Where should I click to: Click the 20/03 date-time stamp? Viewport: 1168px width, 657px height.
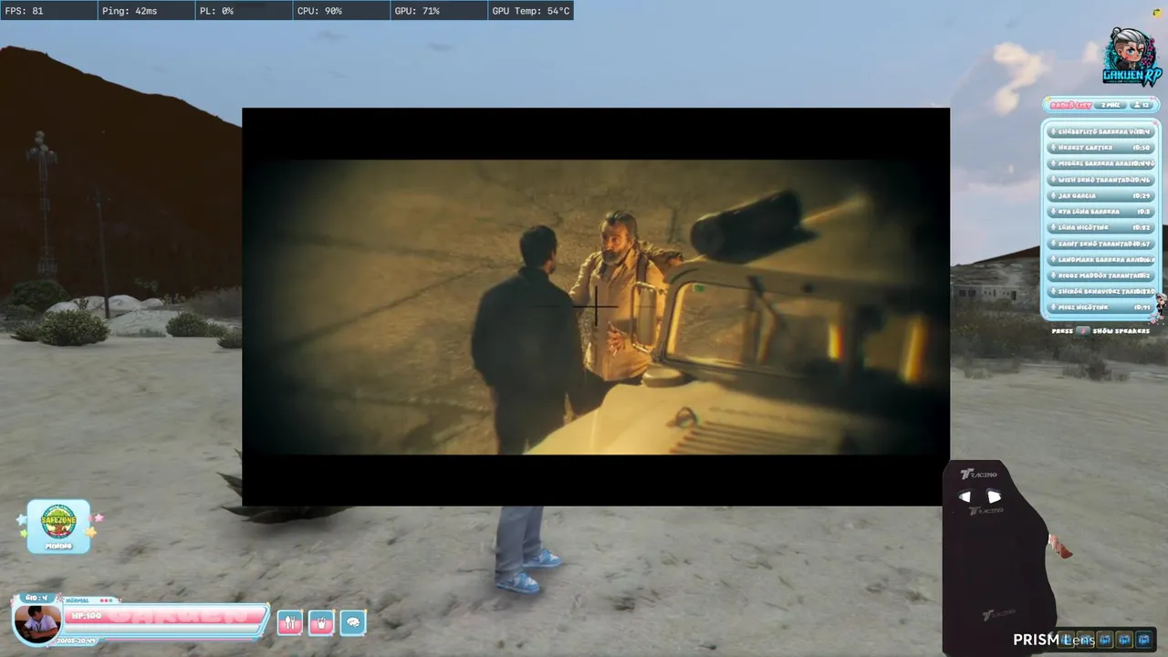[x=76, y=641]
